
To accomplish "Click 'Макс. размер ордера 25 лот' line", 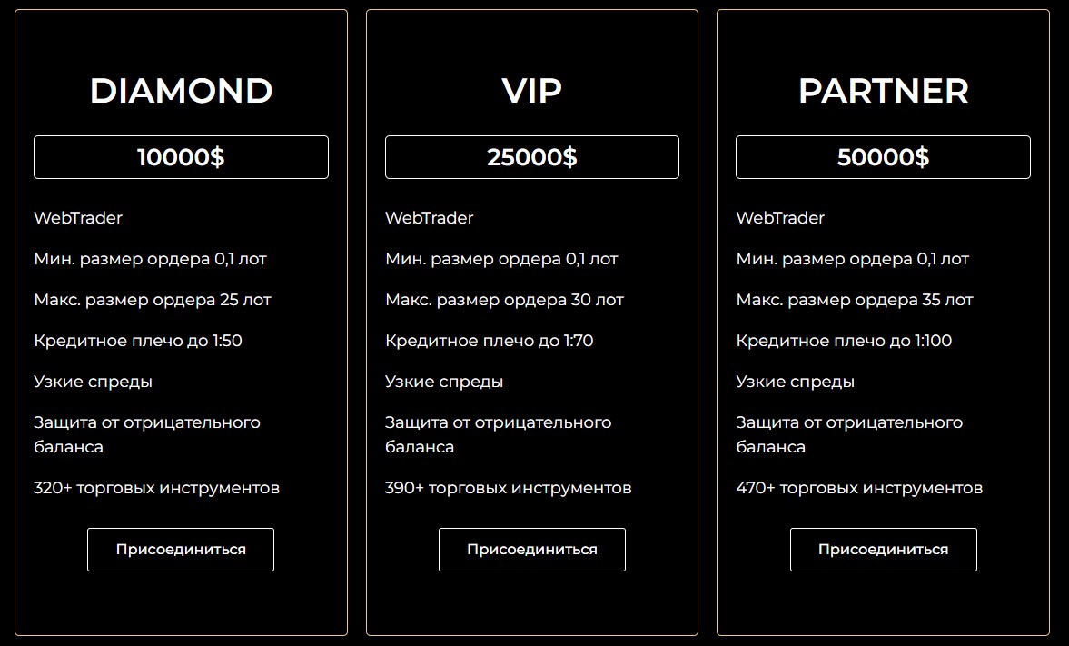I will pyautogui.click(x=153, y=300).
